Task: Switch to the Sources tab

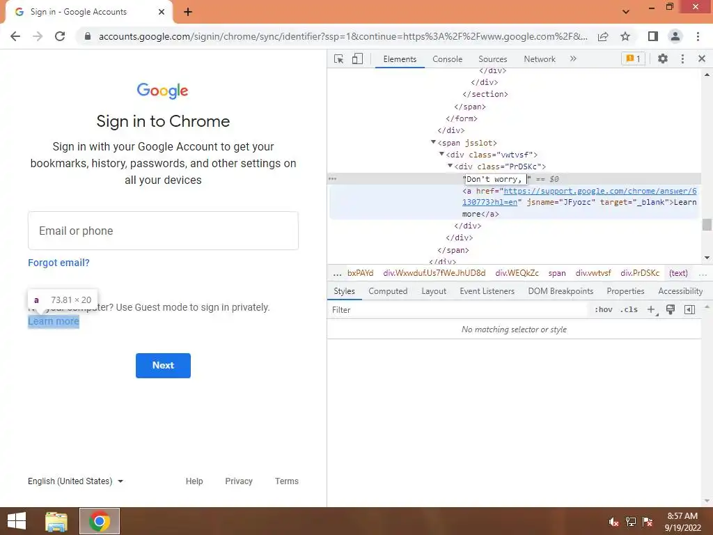Action: tap(492, 59)
